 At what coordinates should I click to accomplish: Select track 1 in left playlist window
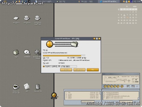(x=82, y=93)
